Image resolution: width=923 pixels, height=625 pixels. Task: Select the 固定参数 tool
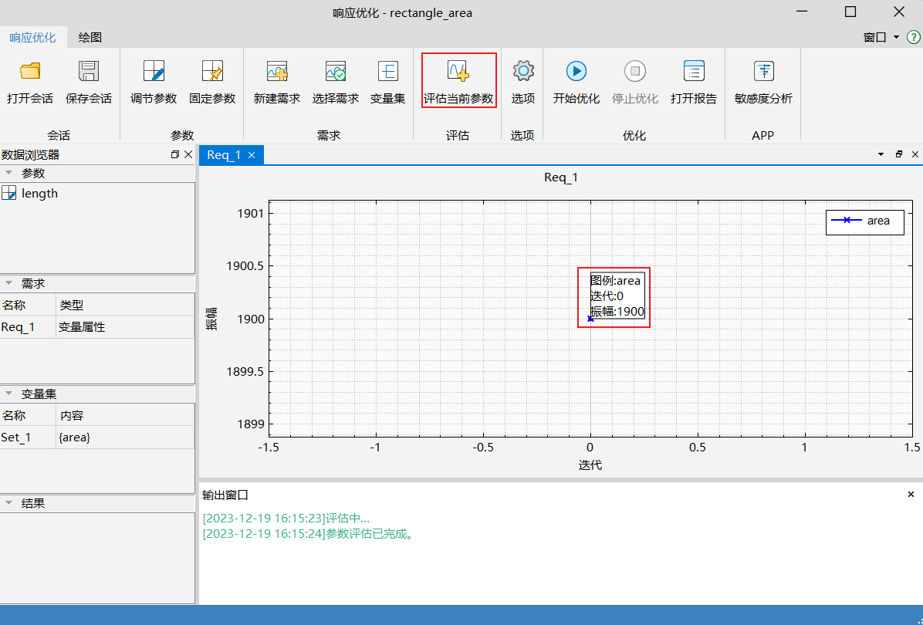[x=212, y=72]
